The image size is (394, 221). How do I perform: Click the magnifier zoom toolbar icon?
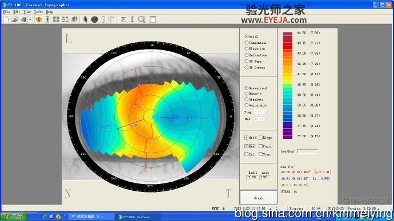click(142, 19)
